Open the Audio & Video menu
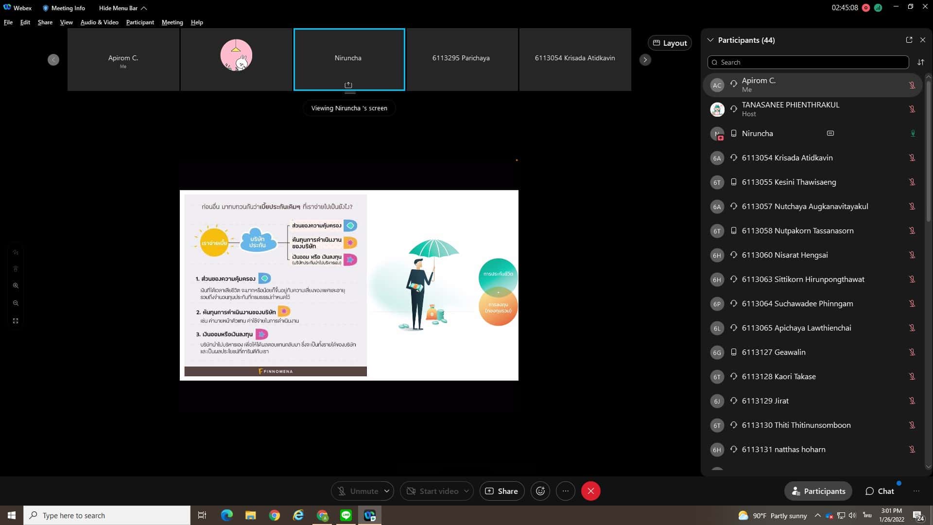Screen dimensions: 933x525 [x=99, y=22]
